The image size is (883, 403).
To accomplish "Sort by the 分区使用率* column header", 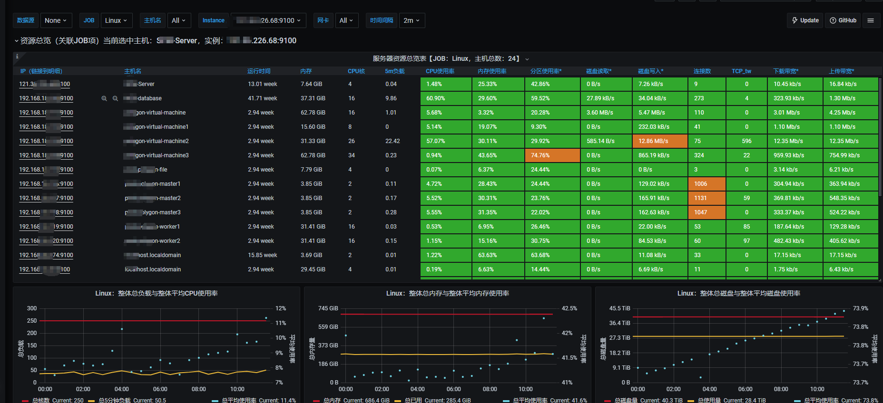I will pos(546,71).
